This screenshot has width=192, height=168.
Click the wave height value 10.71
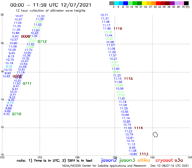[x=104, y=15]
